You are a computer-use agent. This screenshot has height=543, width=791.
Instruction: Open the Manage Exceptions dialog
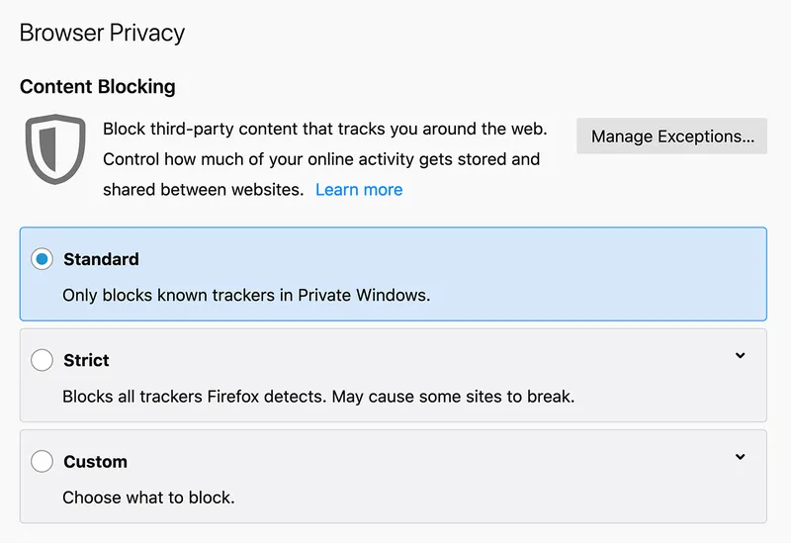[671, 136]
